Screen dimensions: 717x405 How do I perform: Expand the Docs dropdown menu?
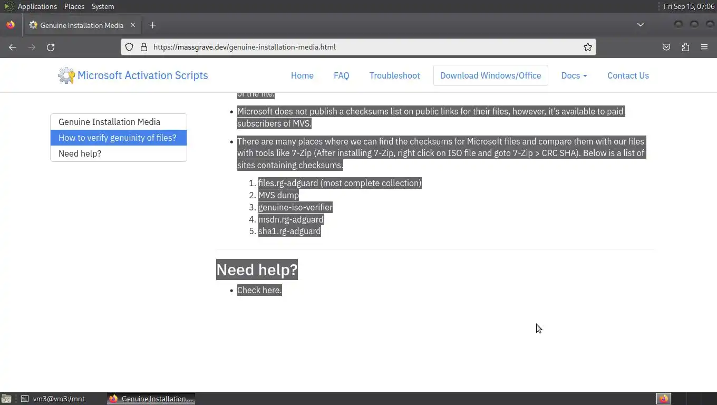point(574,75)
